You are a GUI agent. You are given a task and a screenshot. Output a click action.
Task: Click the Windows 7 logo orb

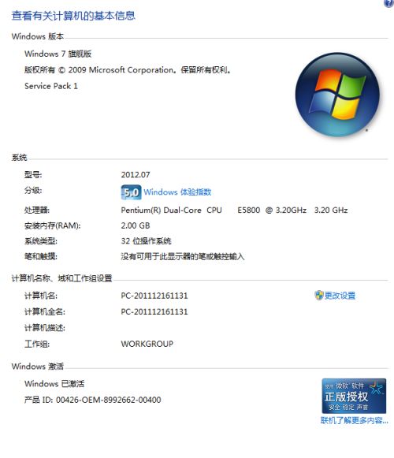[x=337, y=95]
